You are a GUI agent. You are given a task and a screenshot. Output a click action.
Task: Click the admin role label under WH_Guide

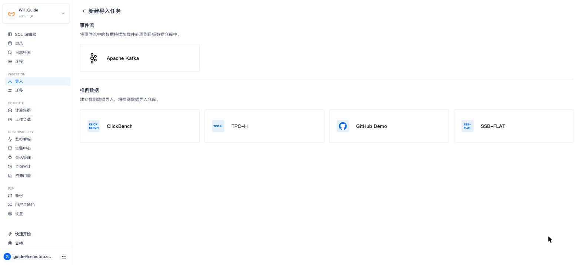(x=23, y=16)
